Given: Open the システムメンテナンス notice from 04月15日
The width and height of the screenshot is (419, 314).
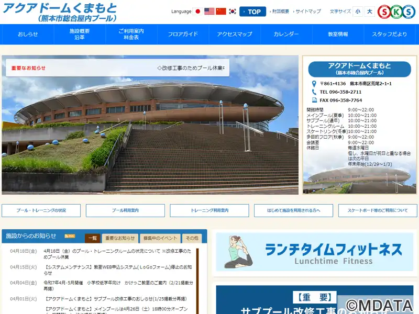Looking at the screenshot, I should pos(118,270).
